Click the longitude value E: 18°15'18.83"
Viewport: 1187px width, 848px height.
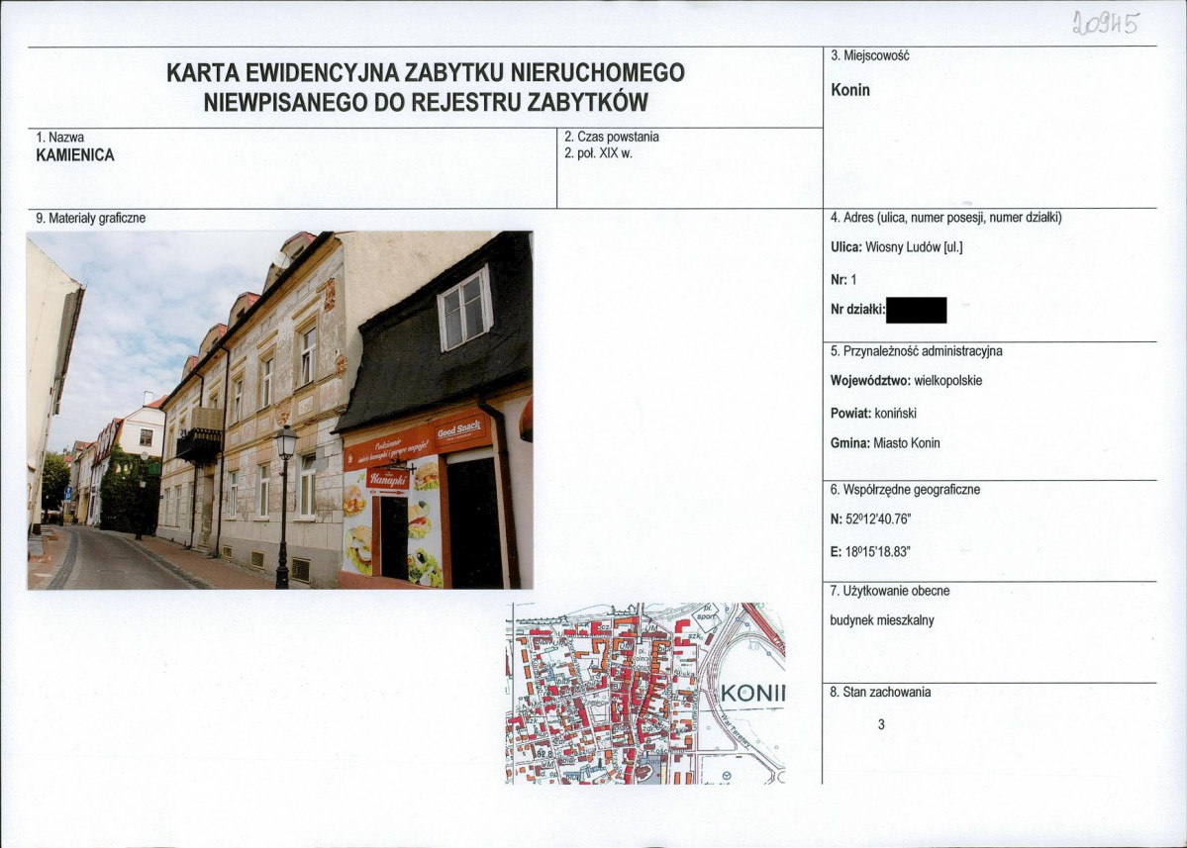click(x=870, y=552)
